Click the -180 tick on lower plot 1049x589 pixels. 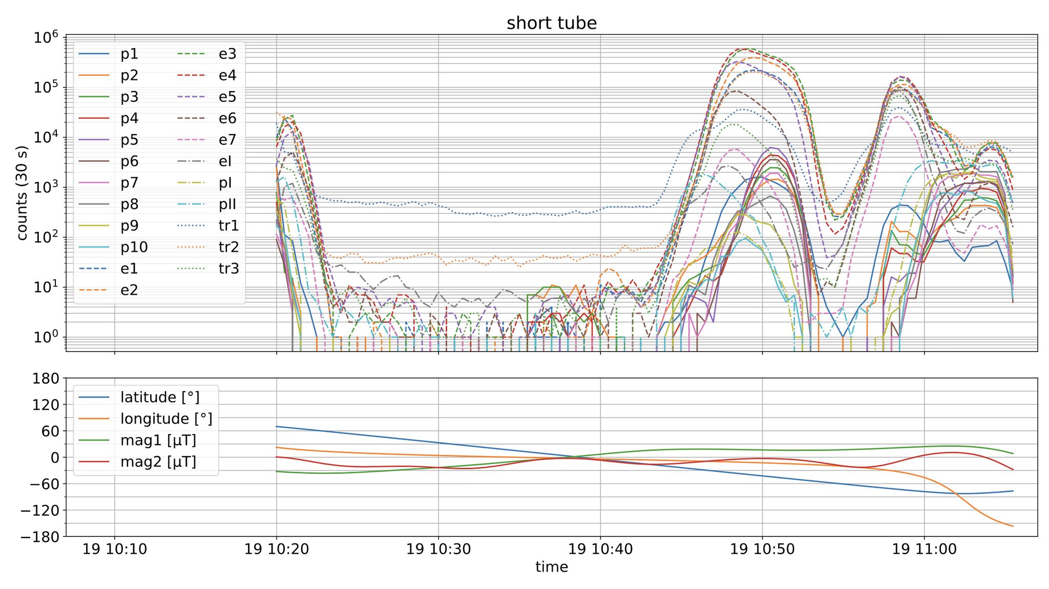coord(40,537)
